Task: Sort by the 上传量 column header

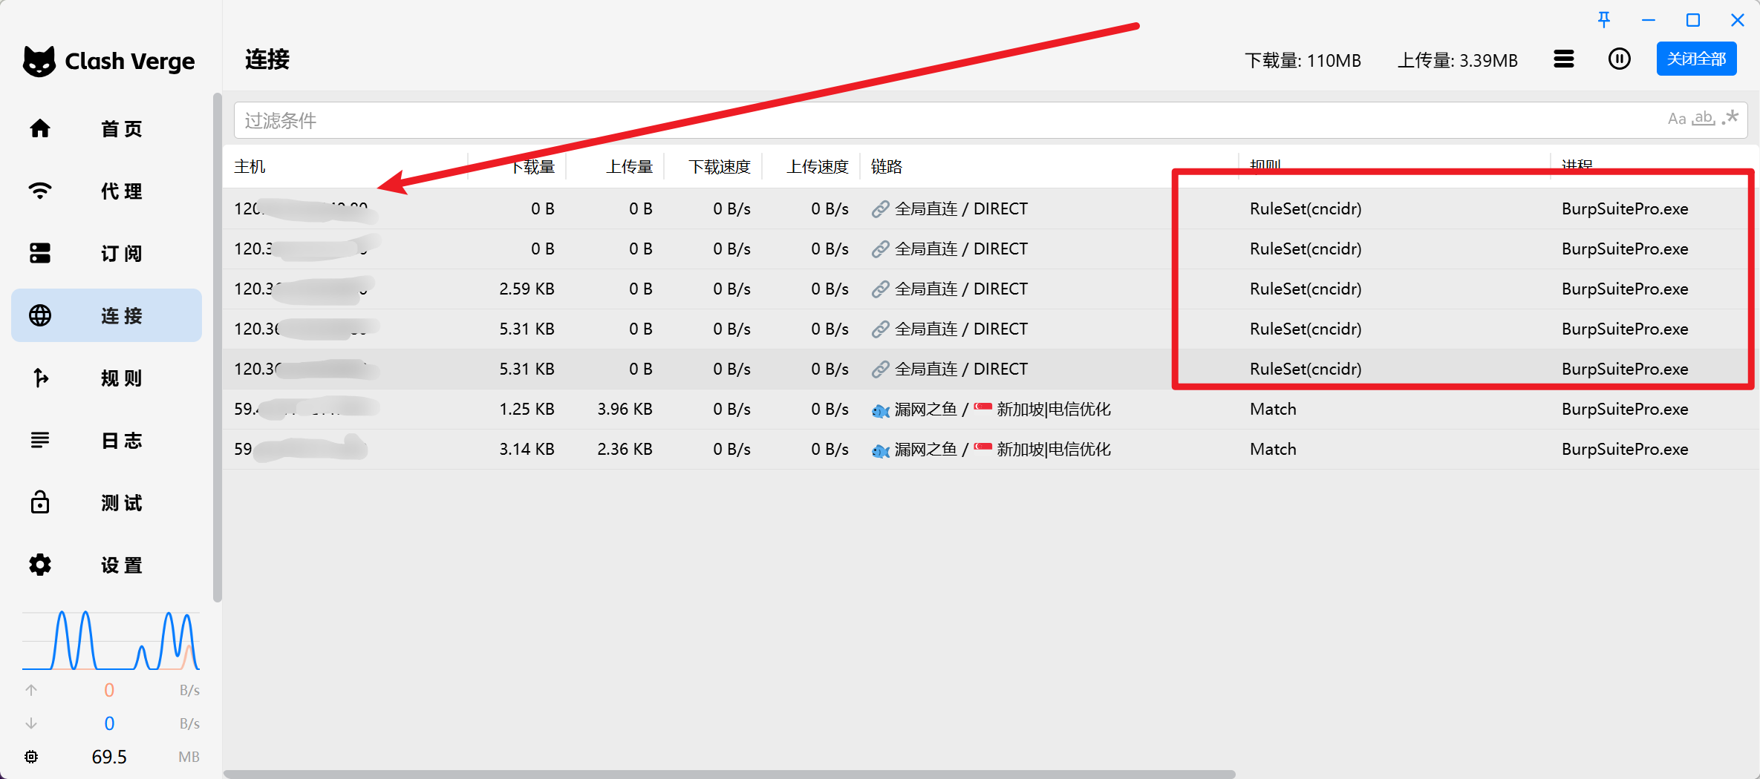Action: tap(629, 166)
